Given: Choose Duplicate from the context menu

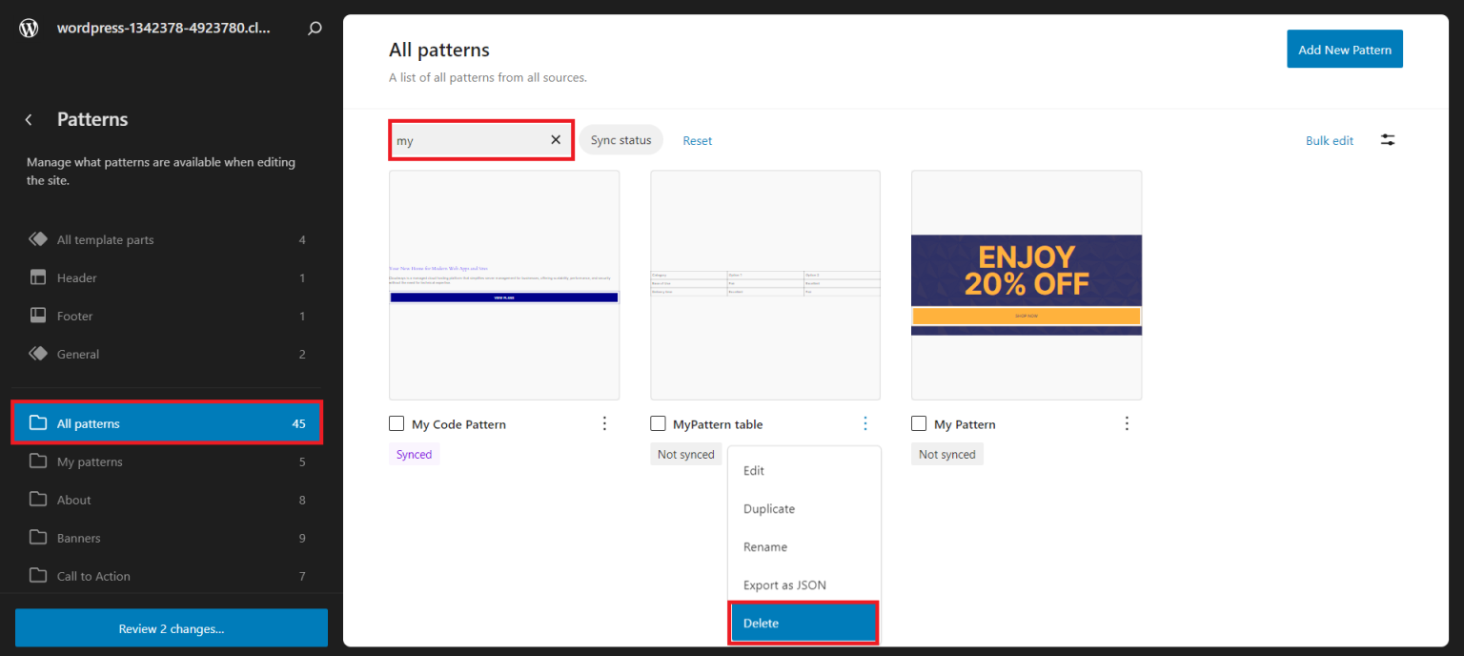Looking at the screenshot, I should 803,509.
